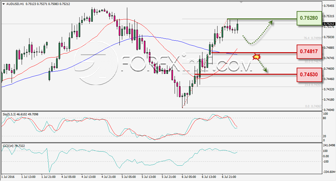Click the 4 Jul 21:00 time label
336x181 pixels.
pyautogui.click(x=109, y=177)
